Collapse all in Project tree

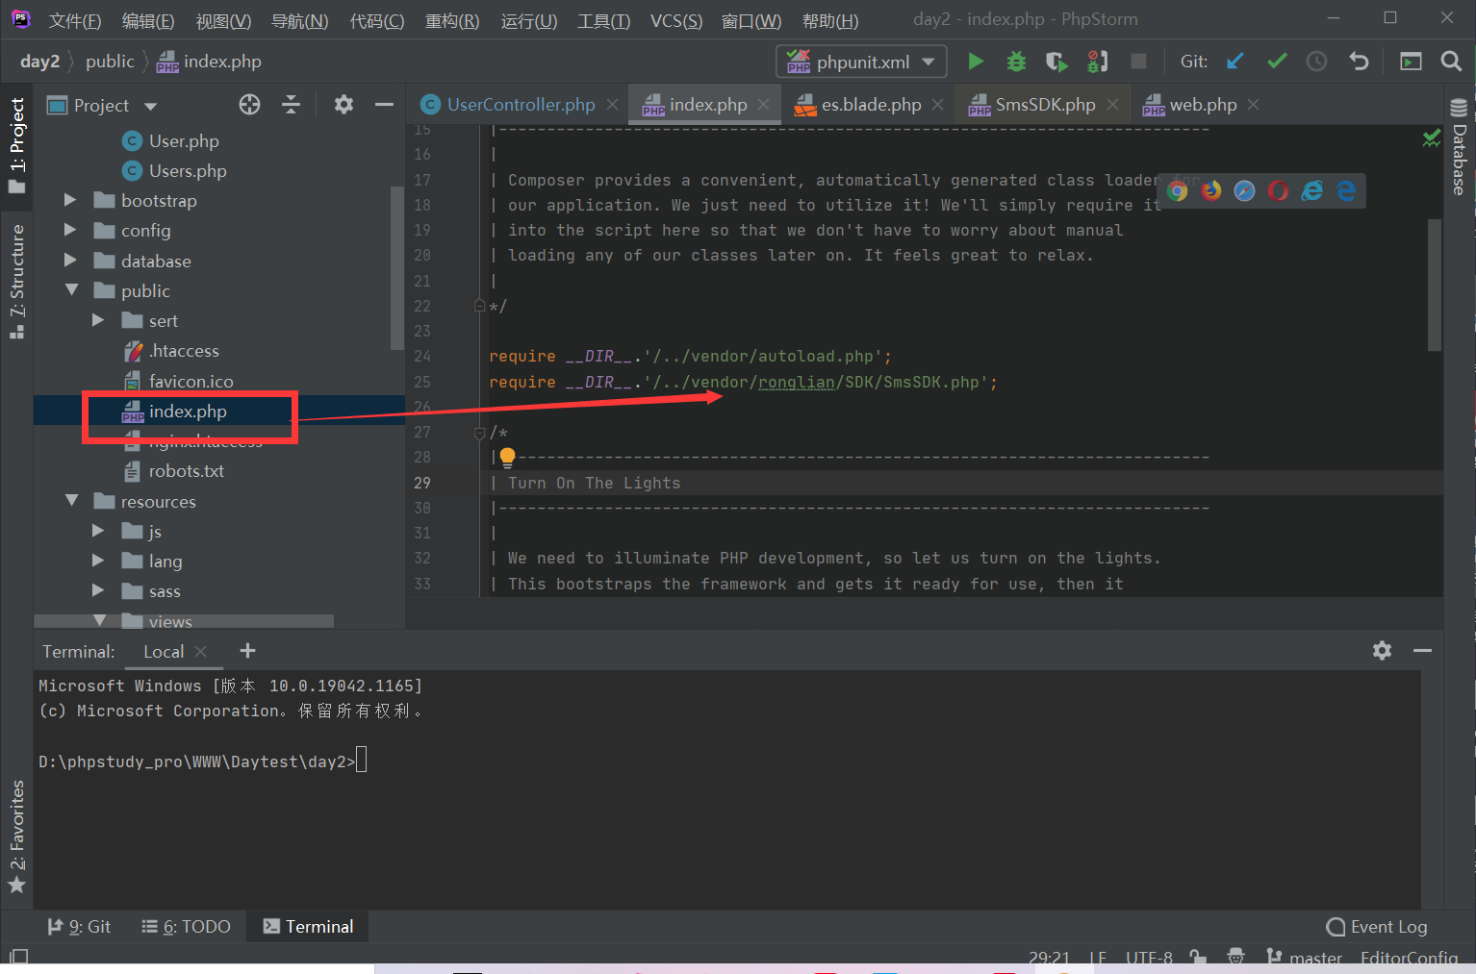pyautogui.click(x=291, y=105)
